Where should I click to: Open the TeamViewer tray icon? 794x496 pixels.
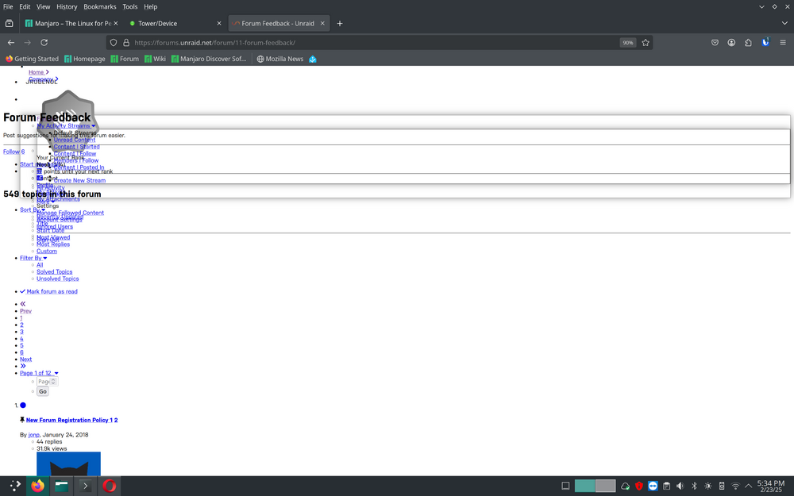[653, 486]
